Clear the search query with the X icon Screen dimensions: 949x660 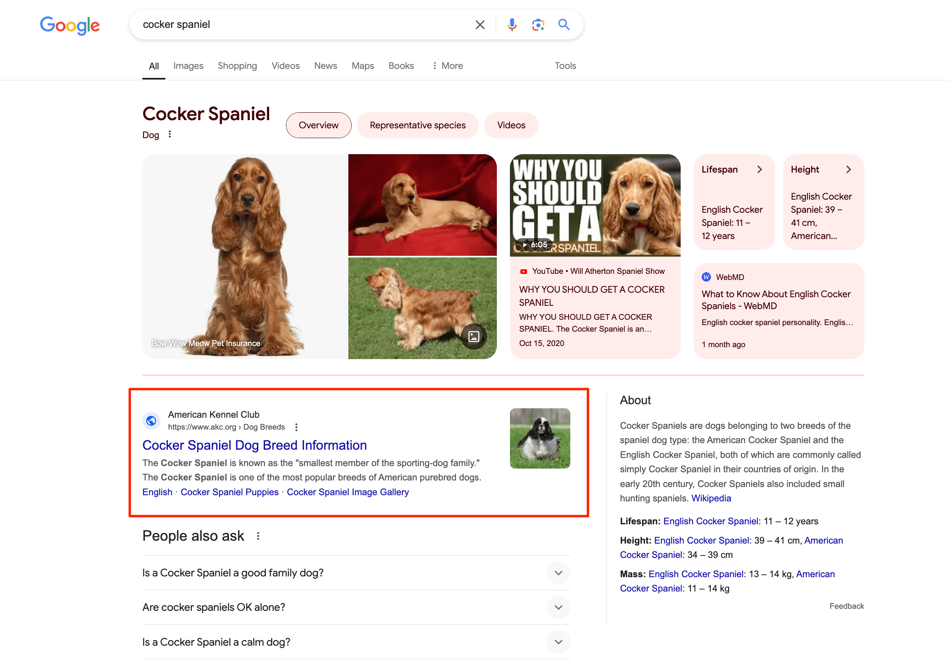tap(480, 24)
